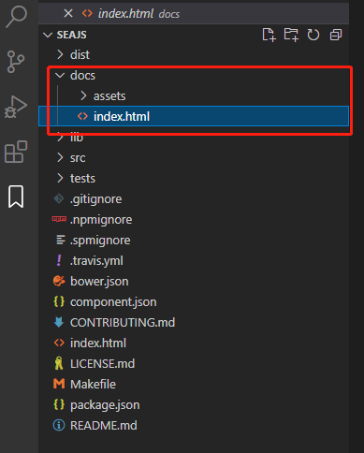Open the Source Control view
The image size is (364, 453).
point(16,62)
